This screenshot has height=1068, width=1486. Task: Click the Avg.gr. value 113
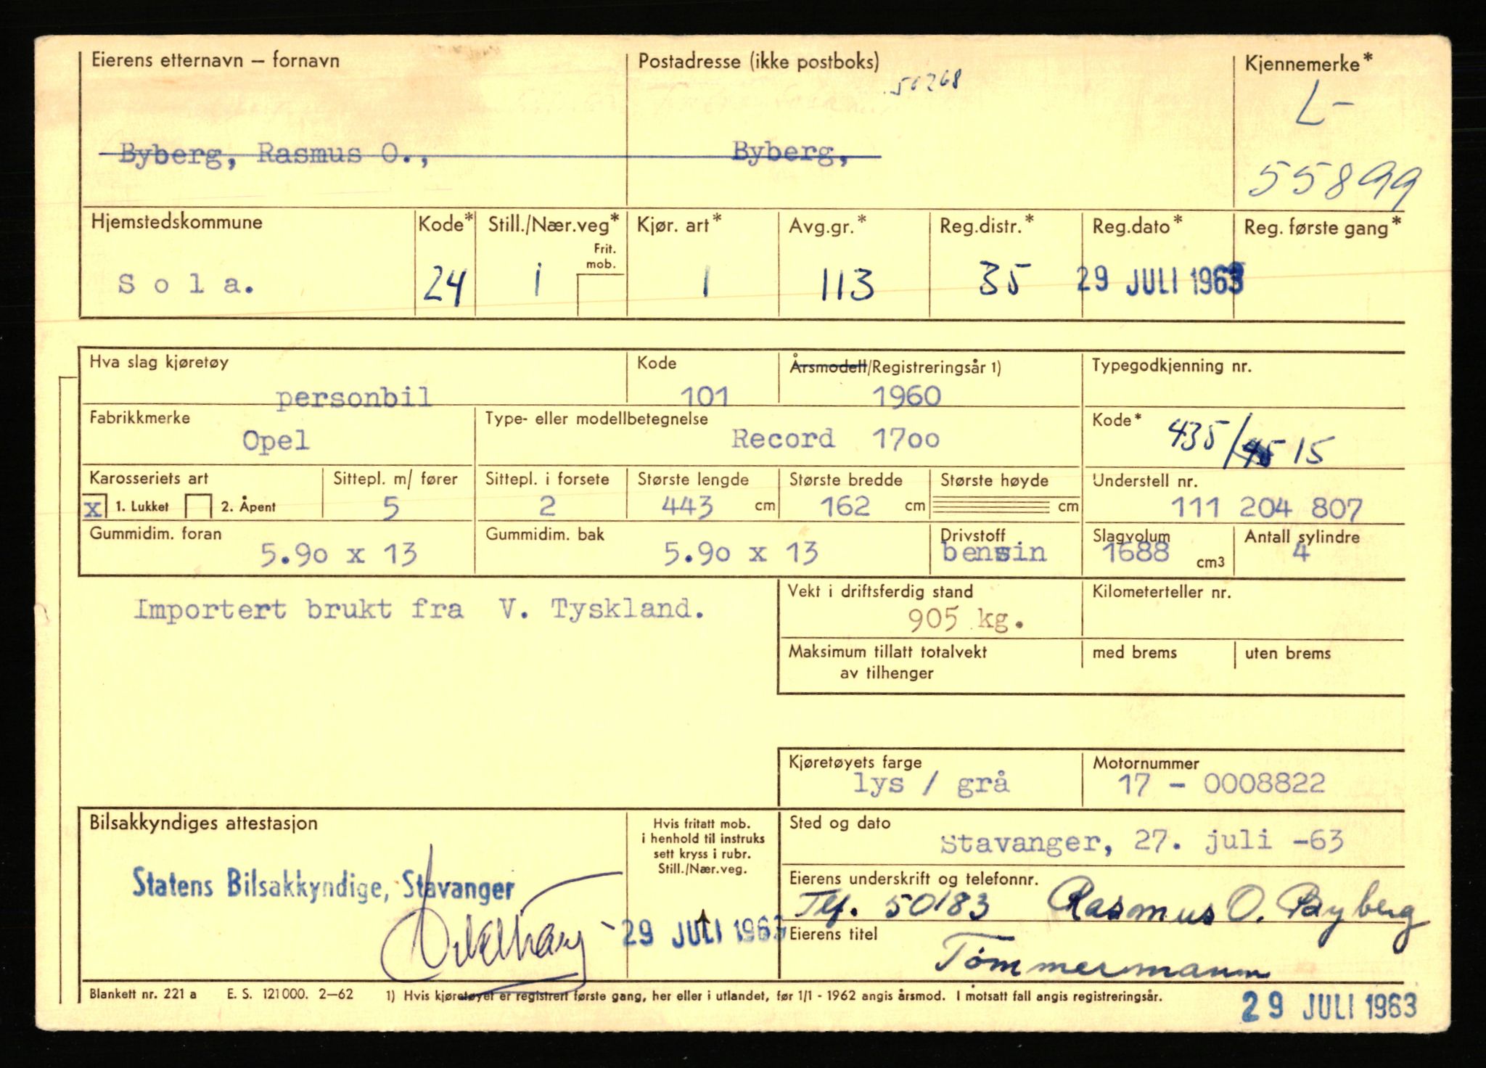(847, 284)
